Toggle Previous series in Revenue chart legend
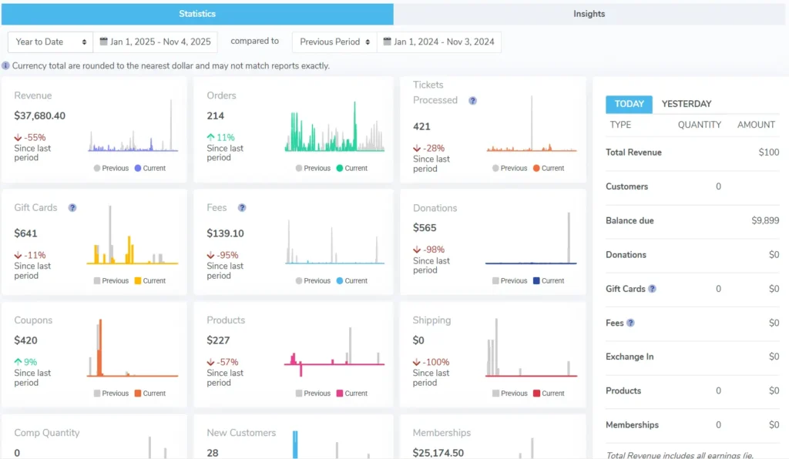 [x=111, y=169]
